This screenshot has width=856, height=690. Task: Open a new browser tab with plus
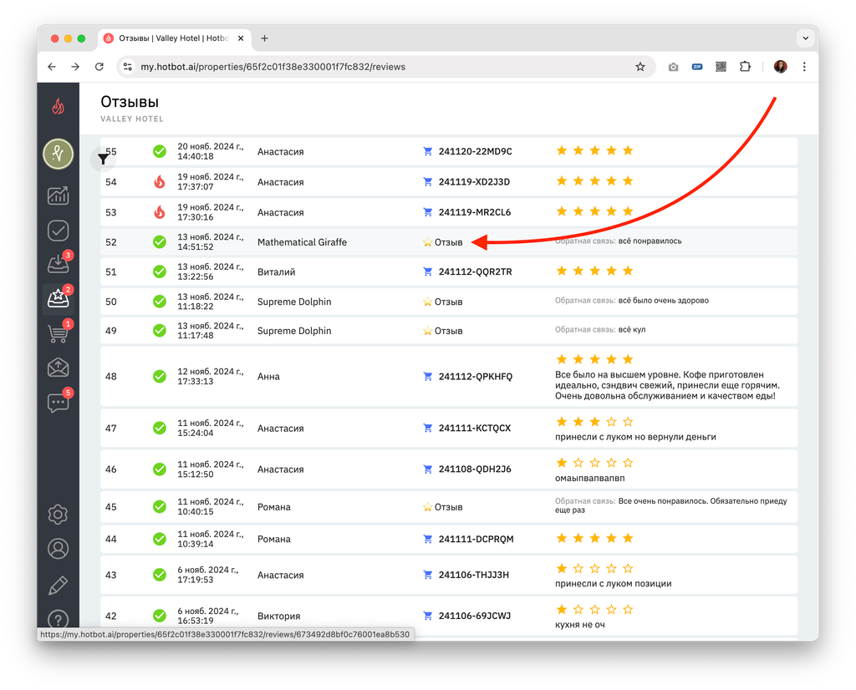[264, 38]
